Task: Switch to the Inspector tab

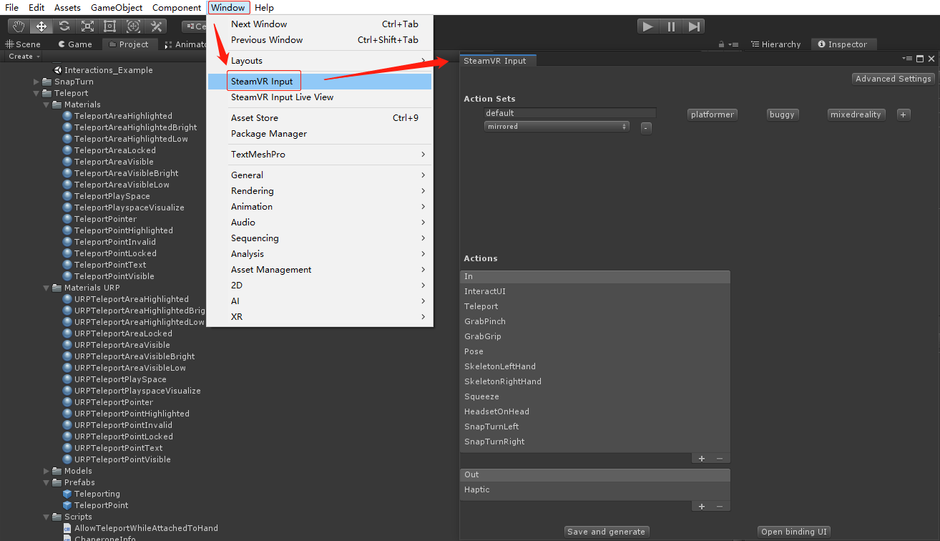Action: click(x=842, y=44)
